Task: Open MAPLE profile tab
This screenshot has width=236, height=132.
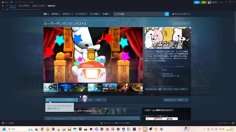Action: [51, 6]
